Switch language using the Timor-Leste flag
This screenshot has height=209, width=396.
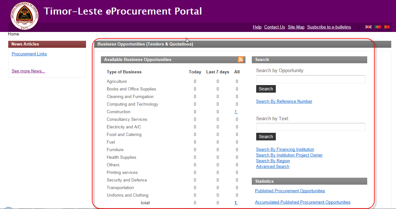click(386, 27)
